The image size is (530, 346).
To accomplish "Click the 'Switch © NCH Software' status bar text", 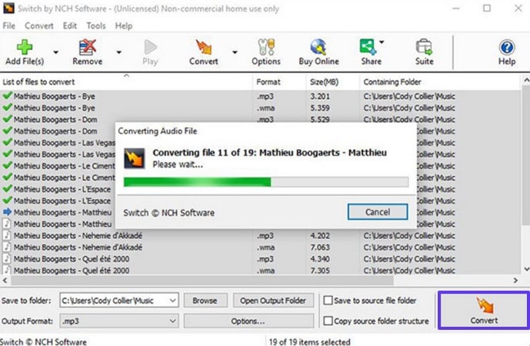I will pyautogui.click(x=44, y=341).
